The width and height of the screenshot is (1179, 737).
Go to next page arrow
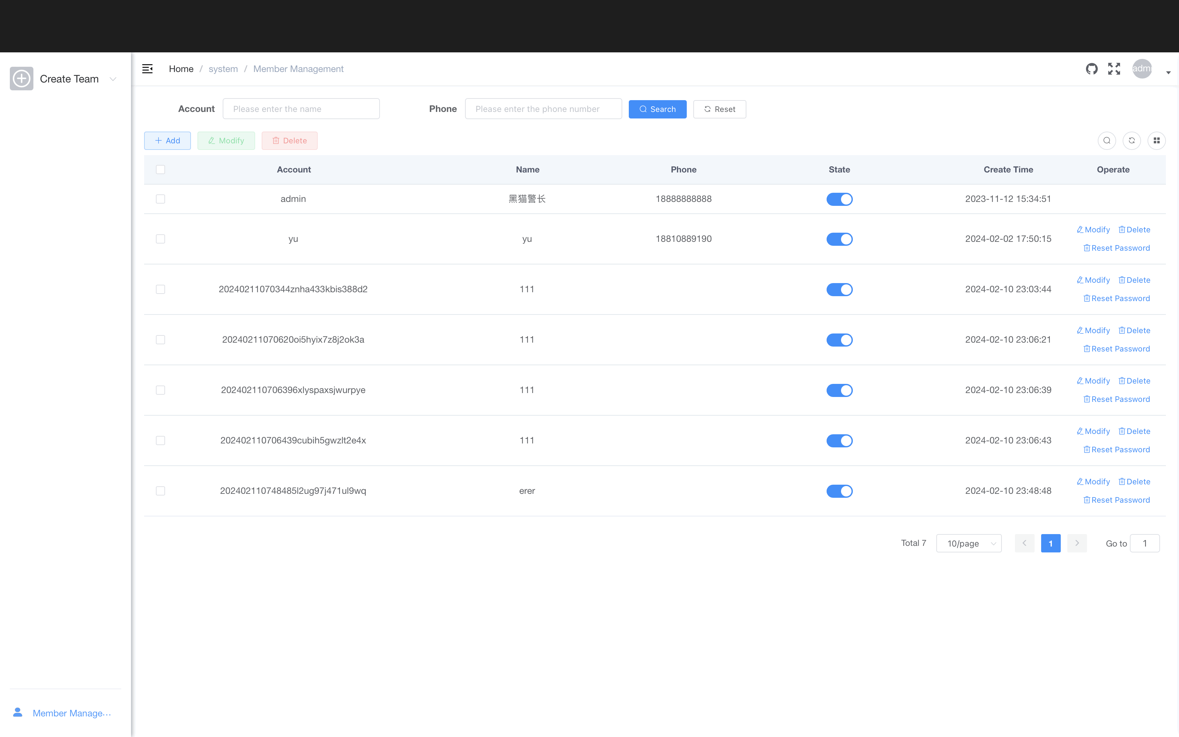(x=1077, y=543)
